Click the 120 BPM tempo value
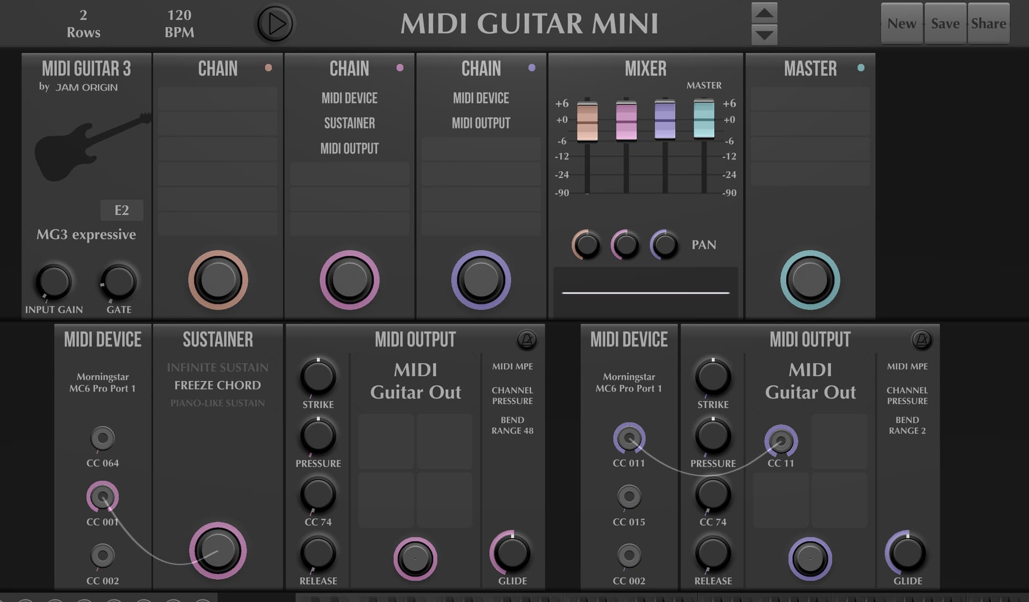The image size is (1029, 602). 179,24
